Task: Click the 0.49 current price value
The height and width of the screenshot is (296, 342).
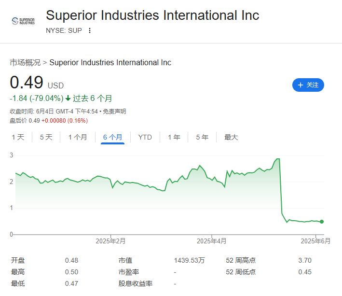Action: [27, 83]
